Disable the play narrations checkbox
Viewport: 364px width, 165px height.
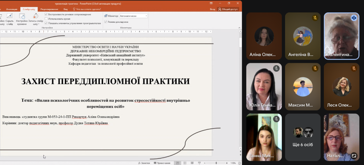point(46,15)
